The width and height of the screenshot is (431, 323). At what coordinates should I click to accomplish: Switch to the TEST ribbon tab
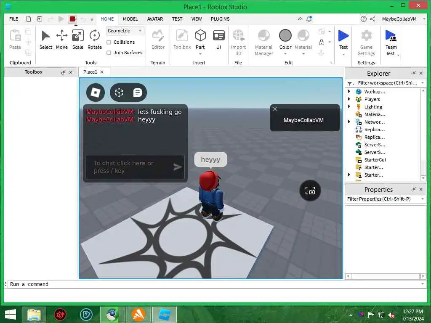(x=177, y=19)
